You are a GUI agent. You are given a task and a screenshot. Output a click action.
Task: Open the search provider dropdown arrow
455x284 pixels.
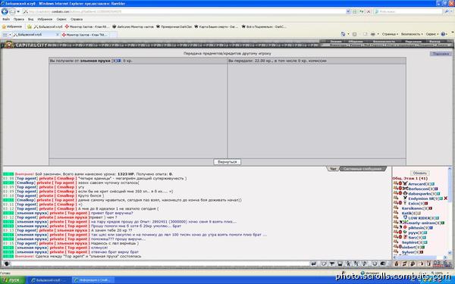451,11
